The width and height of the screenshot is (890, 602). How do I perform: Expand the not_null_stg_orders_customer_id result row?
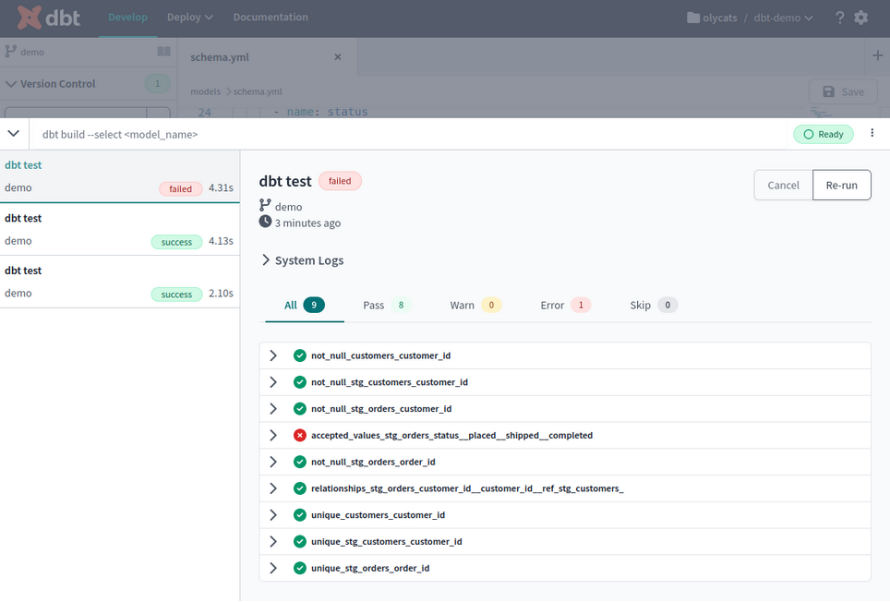[x=273, y=409]
